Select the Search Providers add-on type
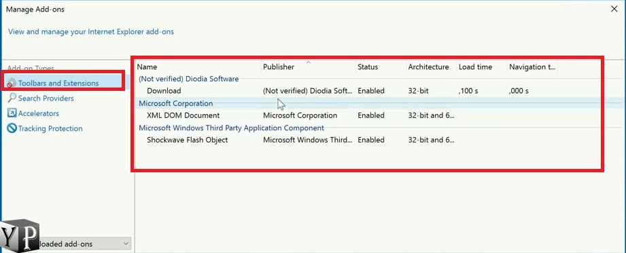Viewport: 626px width, 253px height. tap(46, 98)
